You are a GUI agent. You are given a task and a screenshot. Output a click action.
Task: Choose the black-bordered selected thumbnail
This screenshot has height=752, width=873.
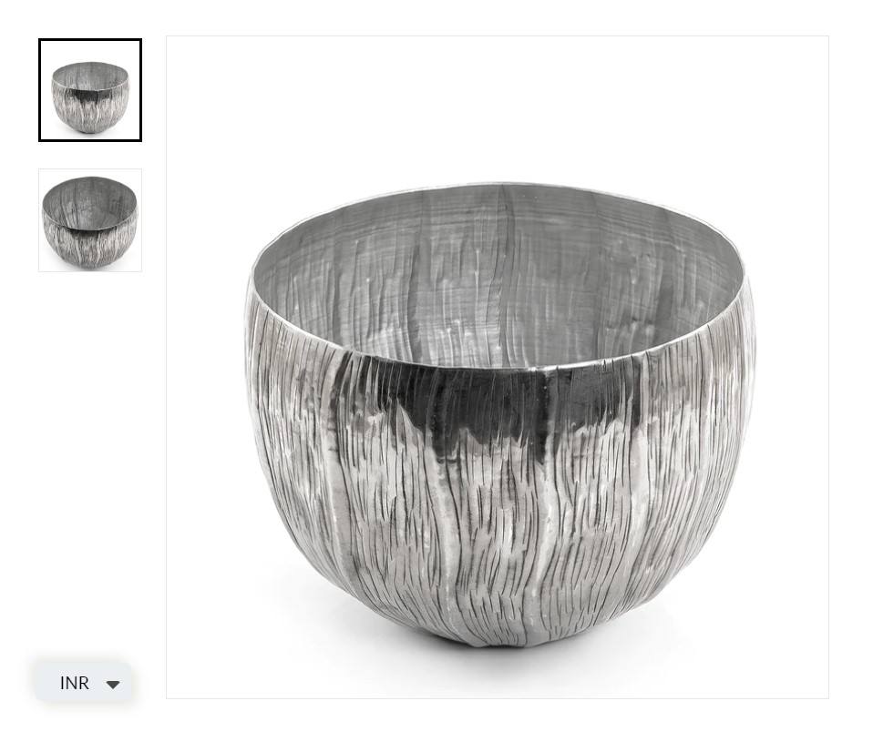coord(90,90)
